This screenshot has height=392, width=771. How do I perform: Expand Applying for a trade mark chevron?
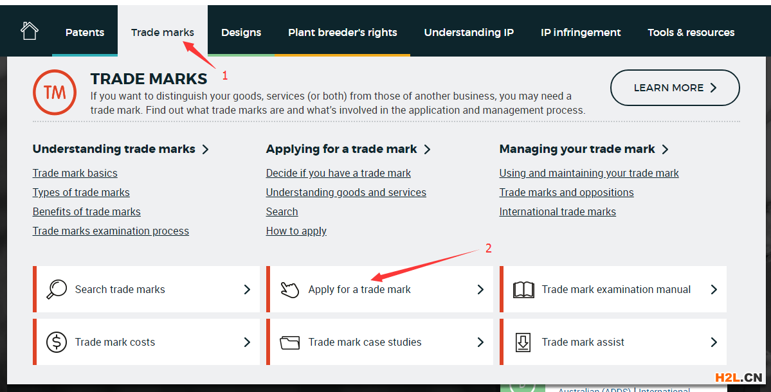[428, 149]
